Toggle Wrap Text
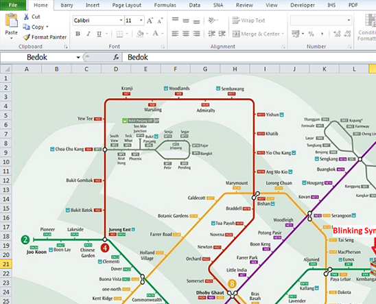The height and width of the screenshot is (304, 376). click(x=248, y=21)
